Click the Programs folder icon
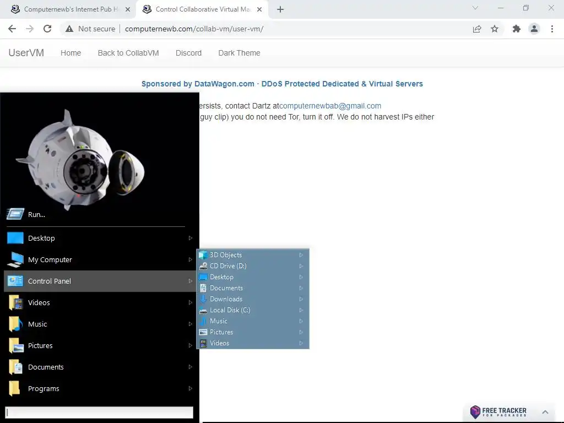Image resolution: width=564 pixels, height=423 pixels. pos(14,388)
